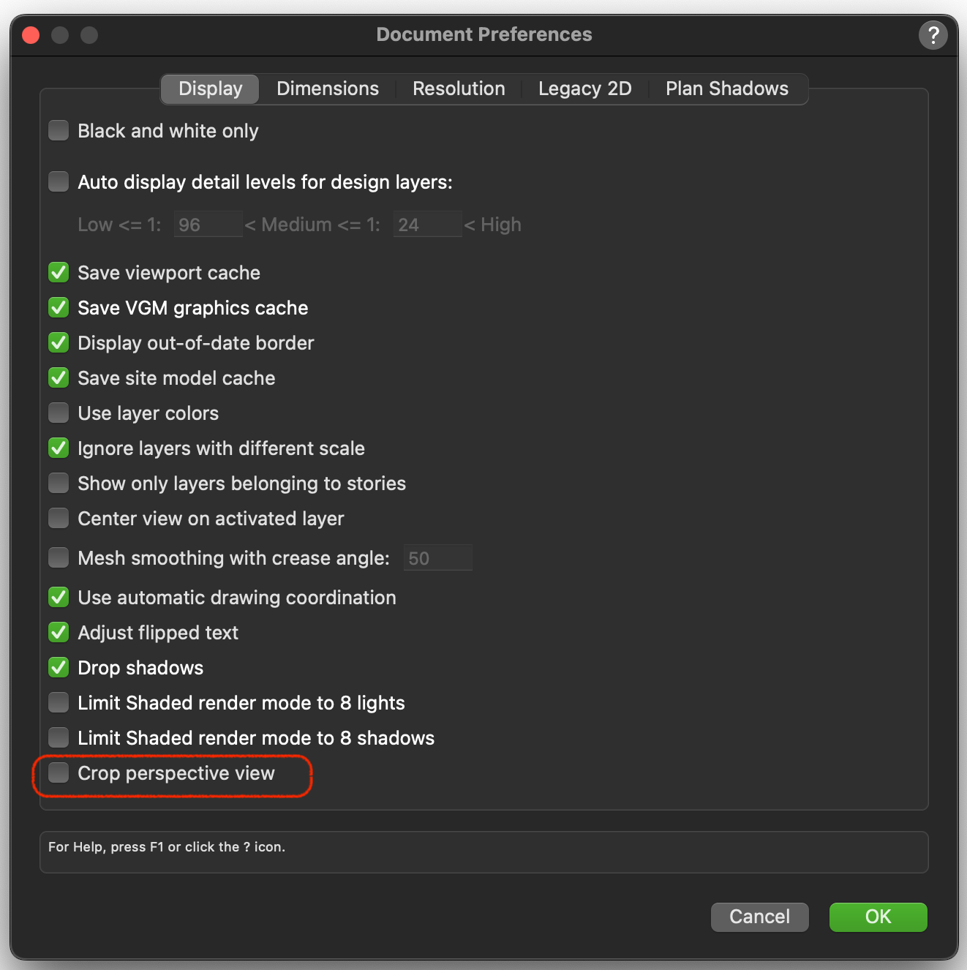The image size is (967, 970).
Task: Select the Legacy 2D tab
Action: 584,89
